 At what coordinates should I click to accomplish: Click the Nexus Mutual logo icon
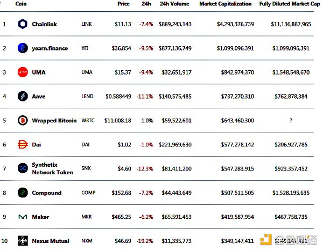(x=23, y=241)
